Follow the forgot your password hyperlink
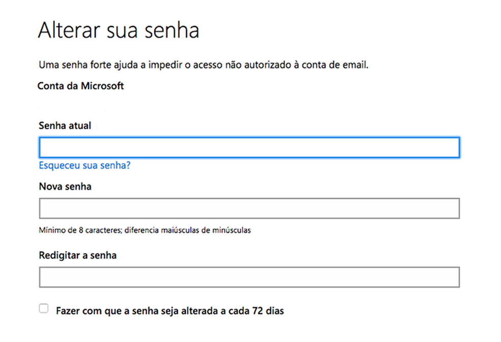501x342 pixels. (x=85, y=166)
